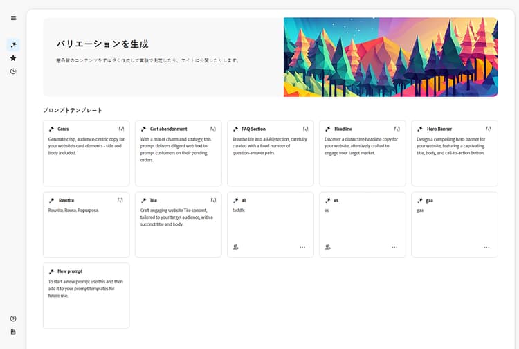Screen dimensions: 519x349
Task: Open the hamburger menu in sidebar
Action: click(13, 18)
